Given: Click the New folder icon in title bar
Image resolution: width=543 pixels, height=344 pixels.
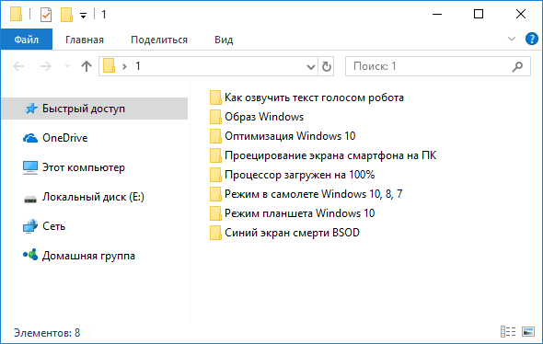Looking at the screenshot, I should point(66,15).
